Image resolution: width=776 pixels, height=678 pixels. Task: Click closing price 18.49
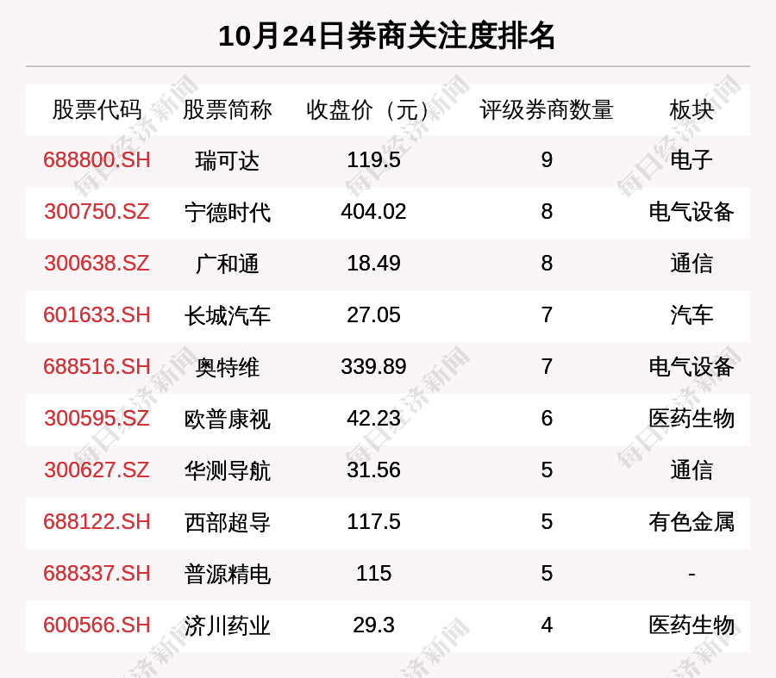373,263
